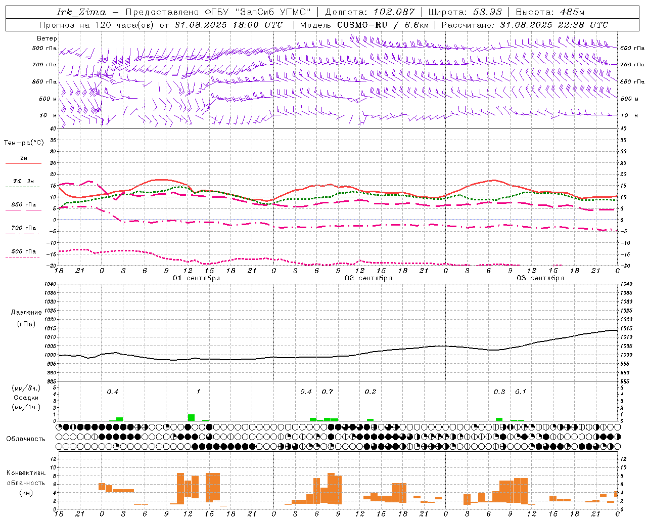
Task: Click the forecast start time 31.08.2025 18:00 UTC
Action: tap(228, 24)
